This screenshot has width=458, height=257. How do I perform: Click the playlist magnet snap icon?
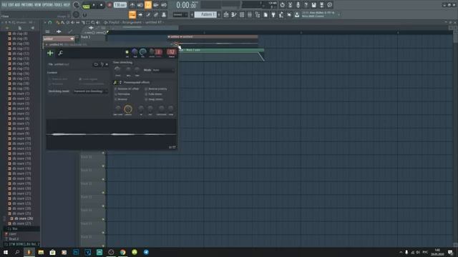tap(49, 22)
